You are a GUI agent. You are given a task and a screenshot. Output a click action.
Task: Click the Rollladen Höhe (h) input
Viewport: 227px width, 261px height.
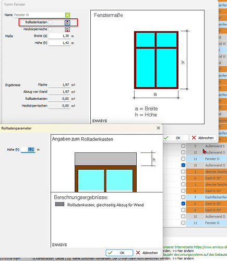28,150
